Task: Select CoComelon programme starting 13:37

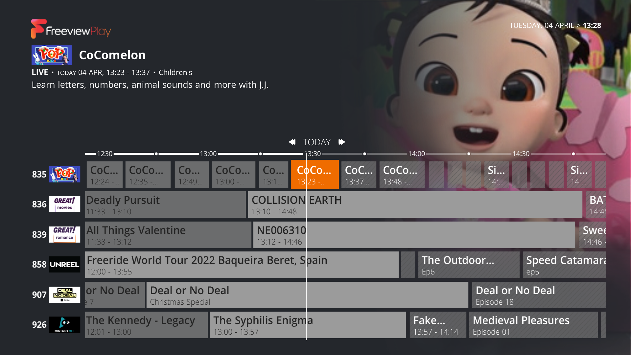Action: 359,175
